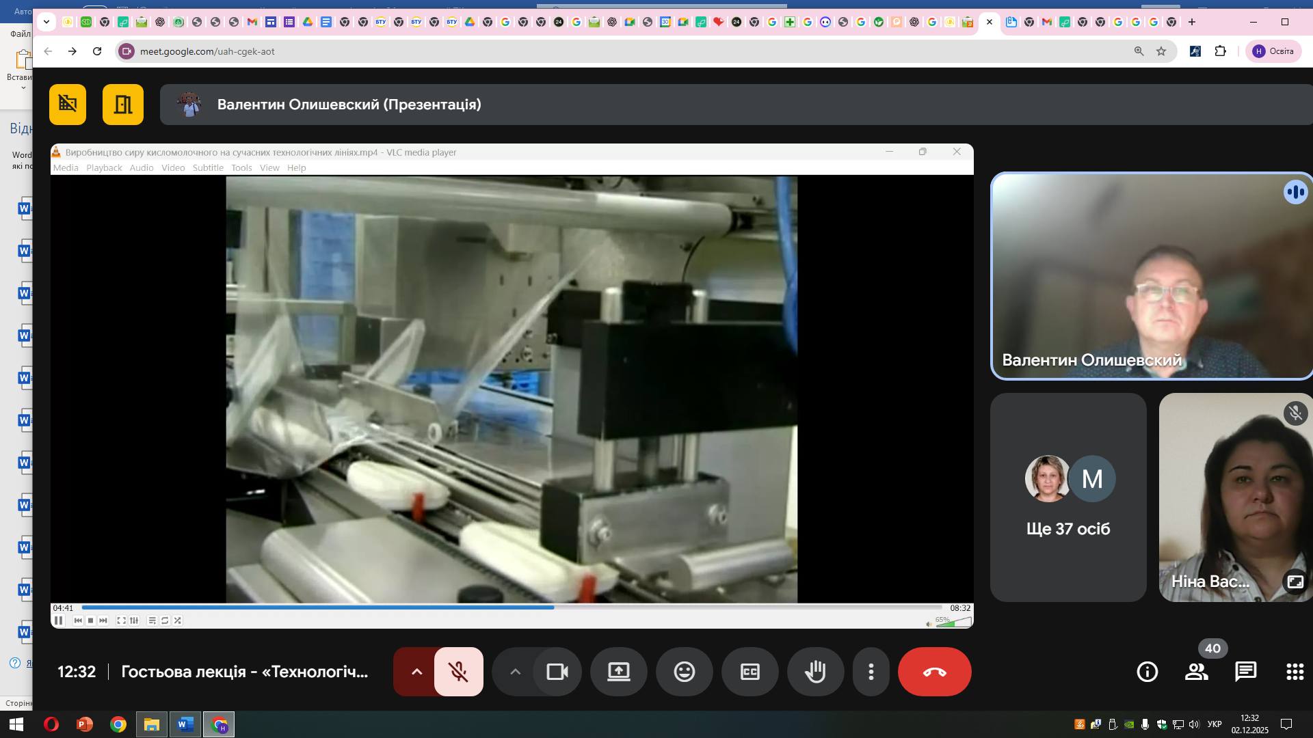Image resolution: width=1313 pixels, height=738 pixels.
Task: Show the participants list (40)
Action: click(1196, 672)
